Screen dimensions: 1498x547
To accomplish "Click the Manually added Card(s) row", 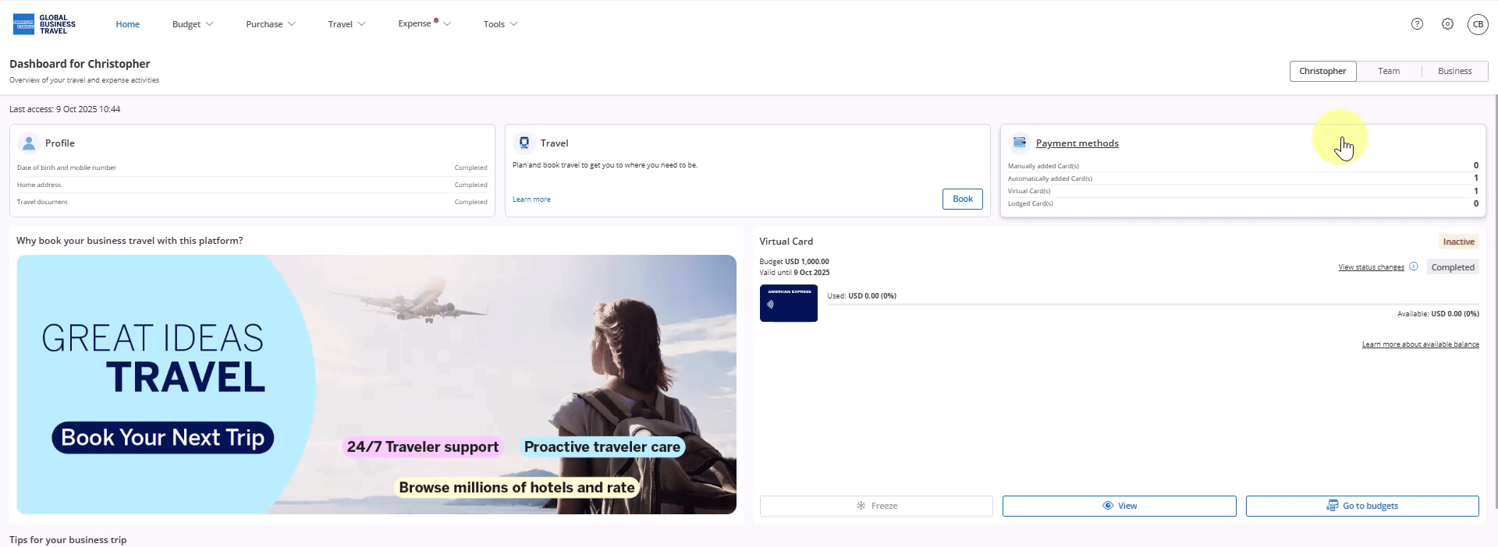I will [x=1243, y=166].
